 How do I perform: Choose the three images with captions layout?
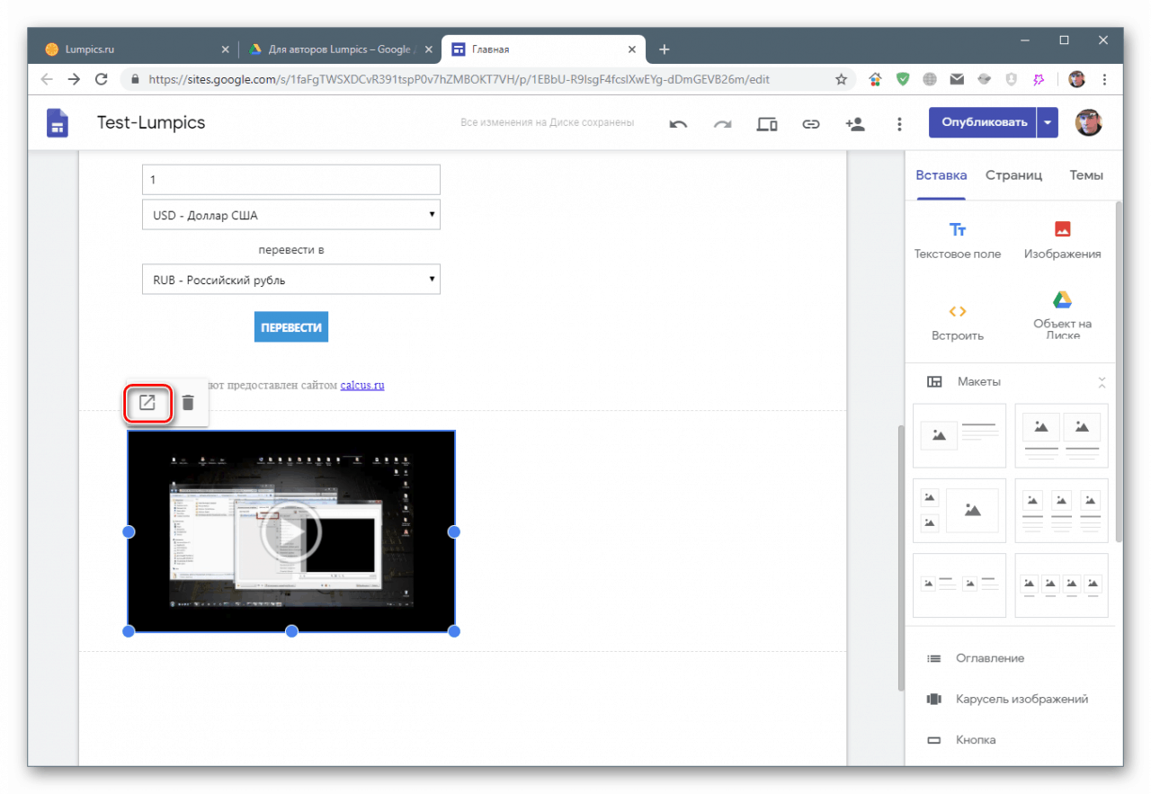1062,510
